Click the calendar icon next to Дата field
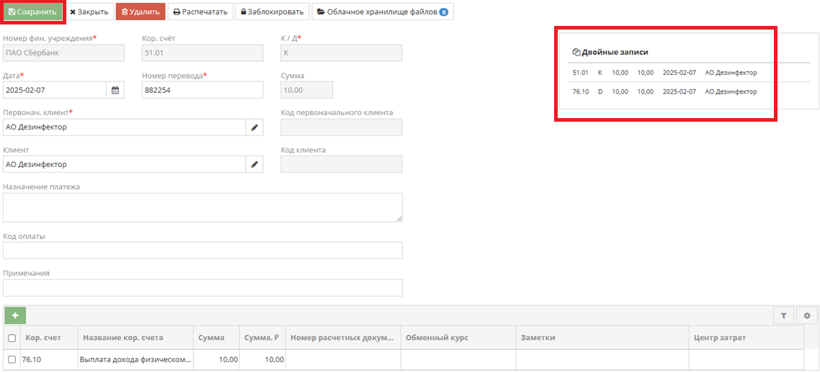The height and width of the screenshot is (373, 820). coord(115,90)
